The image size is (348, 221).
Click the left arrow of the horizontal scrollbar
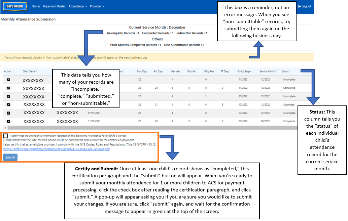[x=5, y=128]
